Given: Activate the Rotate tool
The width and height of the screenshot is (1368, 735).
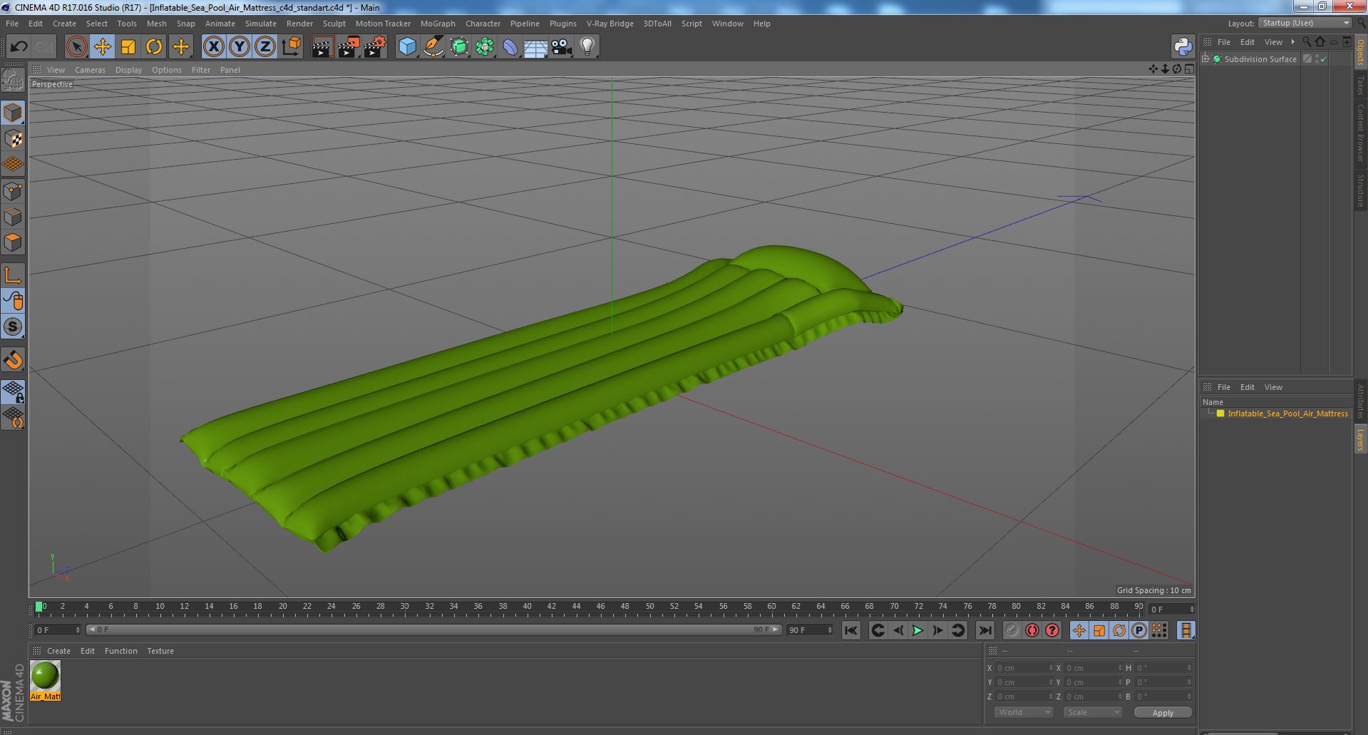Looking at the screenshot, I should point(154,47).
